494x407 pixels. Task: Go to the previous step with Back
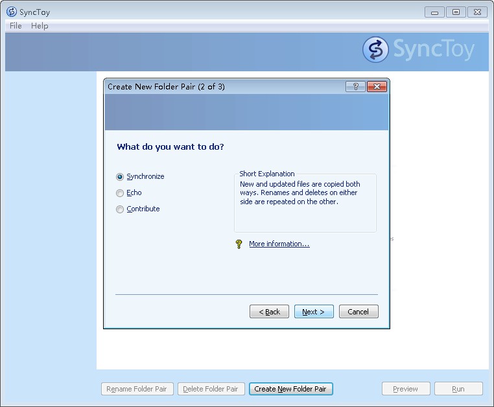(x=269, y=312)
